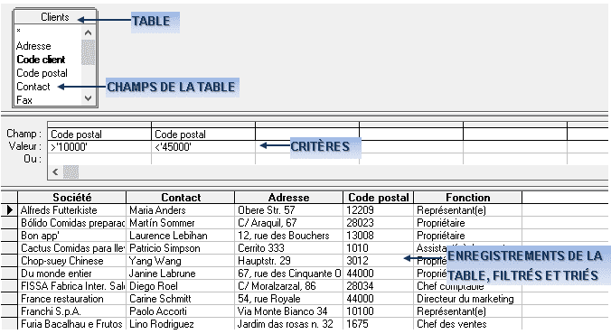Select the Janine Labrune contact cell
This screenshot has height=334, width=611.
[181, 274]
